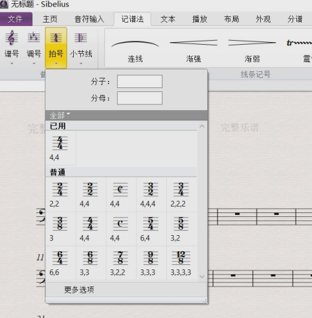312x318 pixels.
Task: Choose 2/2 time signature grouped 4,4
Action: [91, 194]
